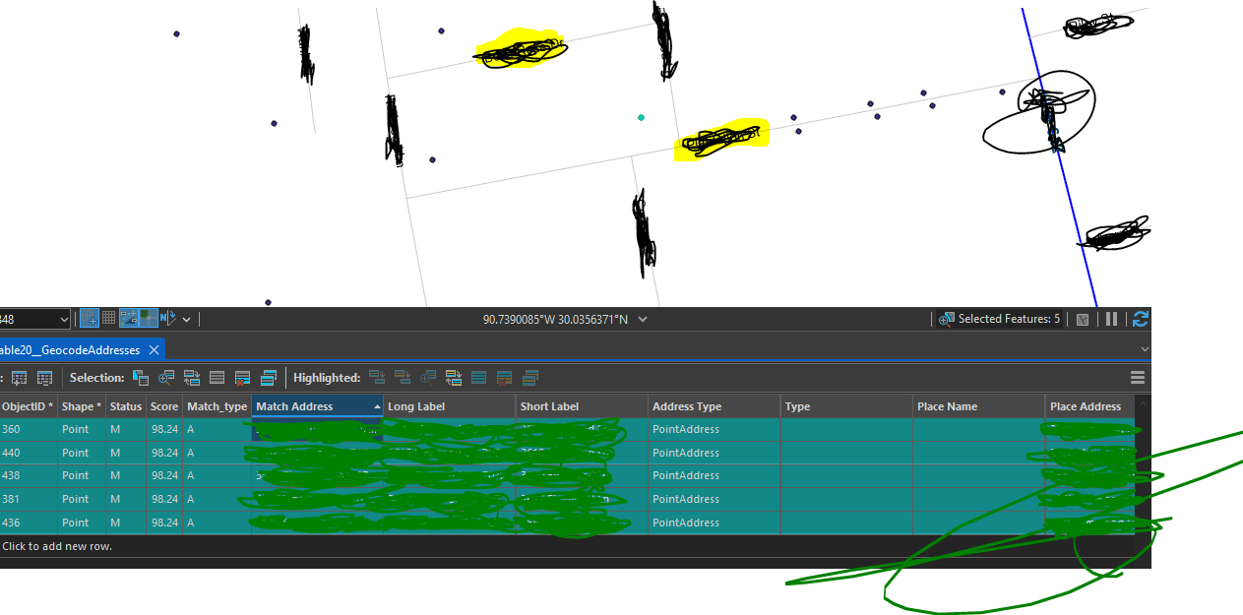
Task: Toggle the inference icon left of north arrow
Action: point(148,318)
